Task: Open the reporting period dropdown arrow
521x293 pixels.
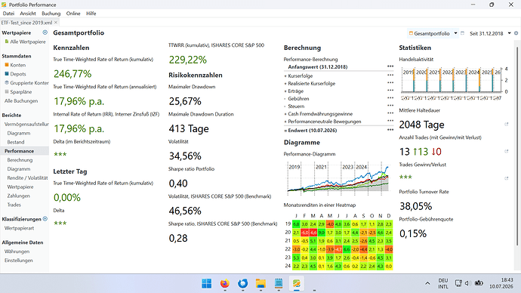Action: click(x=509, y=33)
